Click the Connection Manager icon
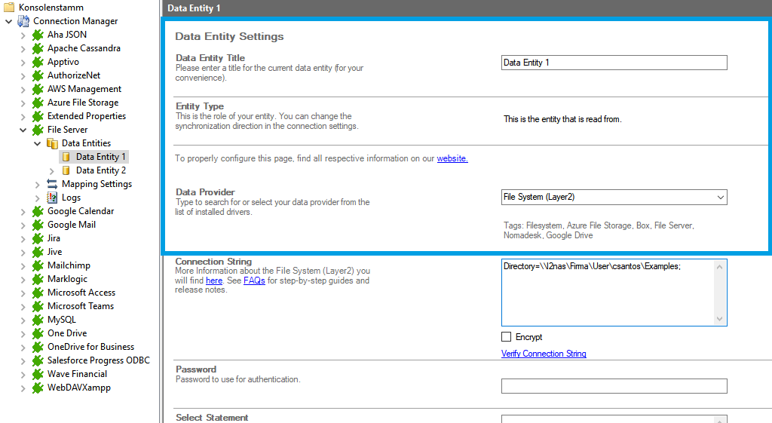 (23, 21)
